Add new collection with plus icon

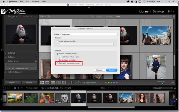(x=36, y=61)
